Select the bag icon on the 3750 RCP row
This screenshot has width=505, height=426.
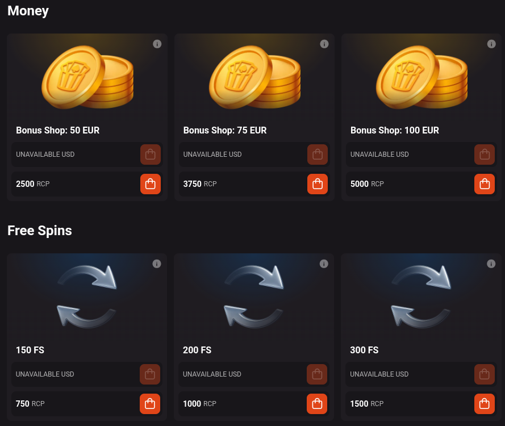coord(317,183)
